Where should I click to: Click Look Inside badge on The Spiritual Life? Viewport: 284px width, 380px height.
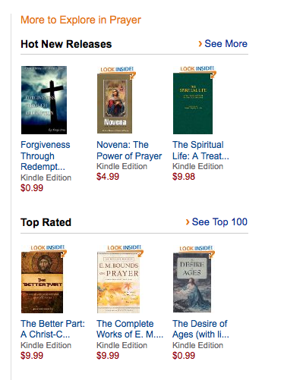tap(197, 68)
